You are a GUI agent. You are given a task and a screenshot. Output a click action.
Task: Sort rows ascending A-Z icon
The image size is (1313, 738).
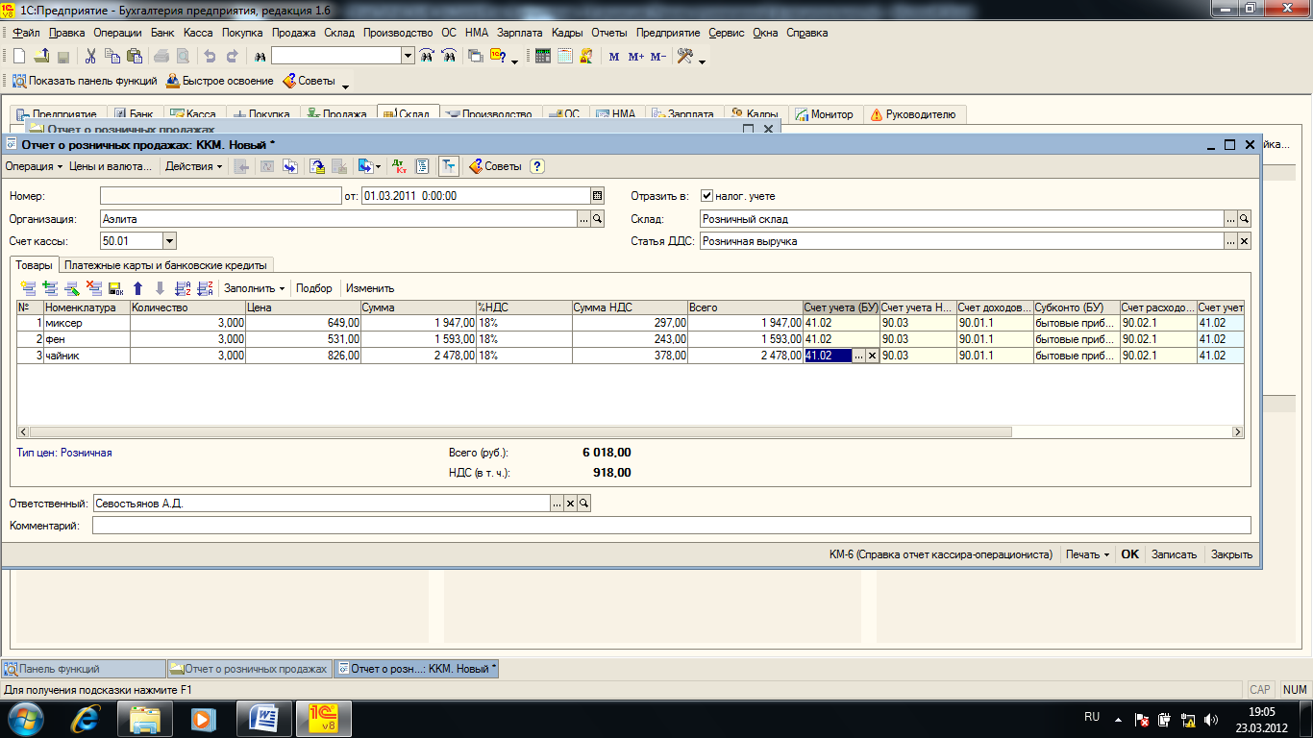coord(183,288)
